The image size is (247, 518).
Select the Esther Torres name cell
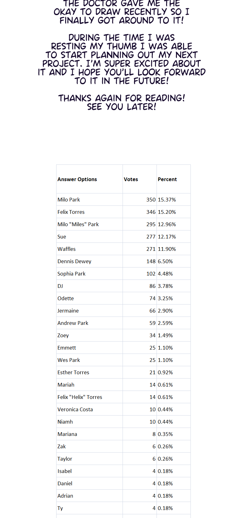pyautogui.click(x=73, y=372)
